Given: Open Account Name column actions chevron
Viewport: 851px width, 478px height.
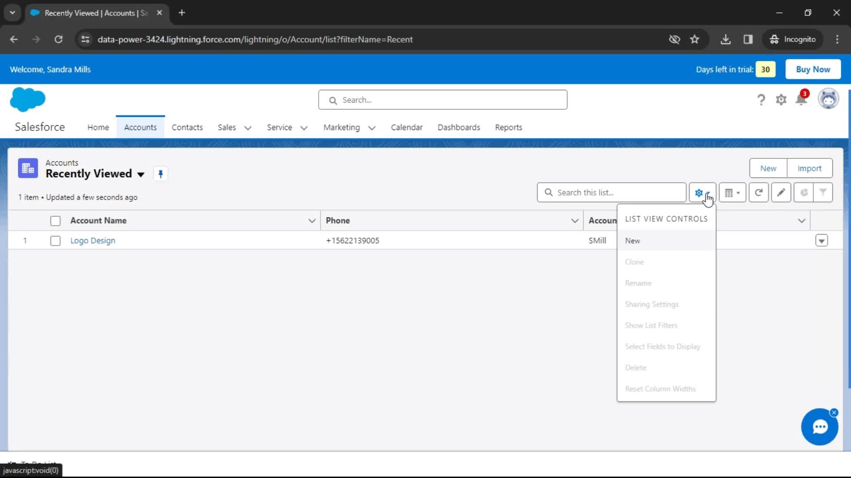Looking at the screenshot, I should [x=312, y=221].
